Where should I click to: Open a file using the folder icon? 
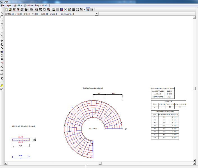10,10
